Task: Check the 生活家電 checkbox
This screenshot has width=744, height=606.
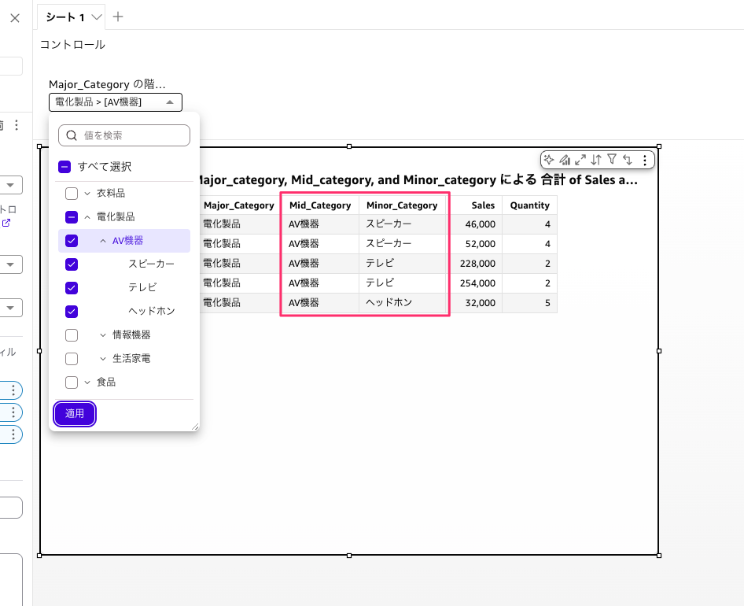Action: (72, 359)
